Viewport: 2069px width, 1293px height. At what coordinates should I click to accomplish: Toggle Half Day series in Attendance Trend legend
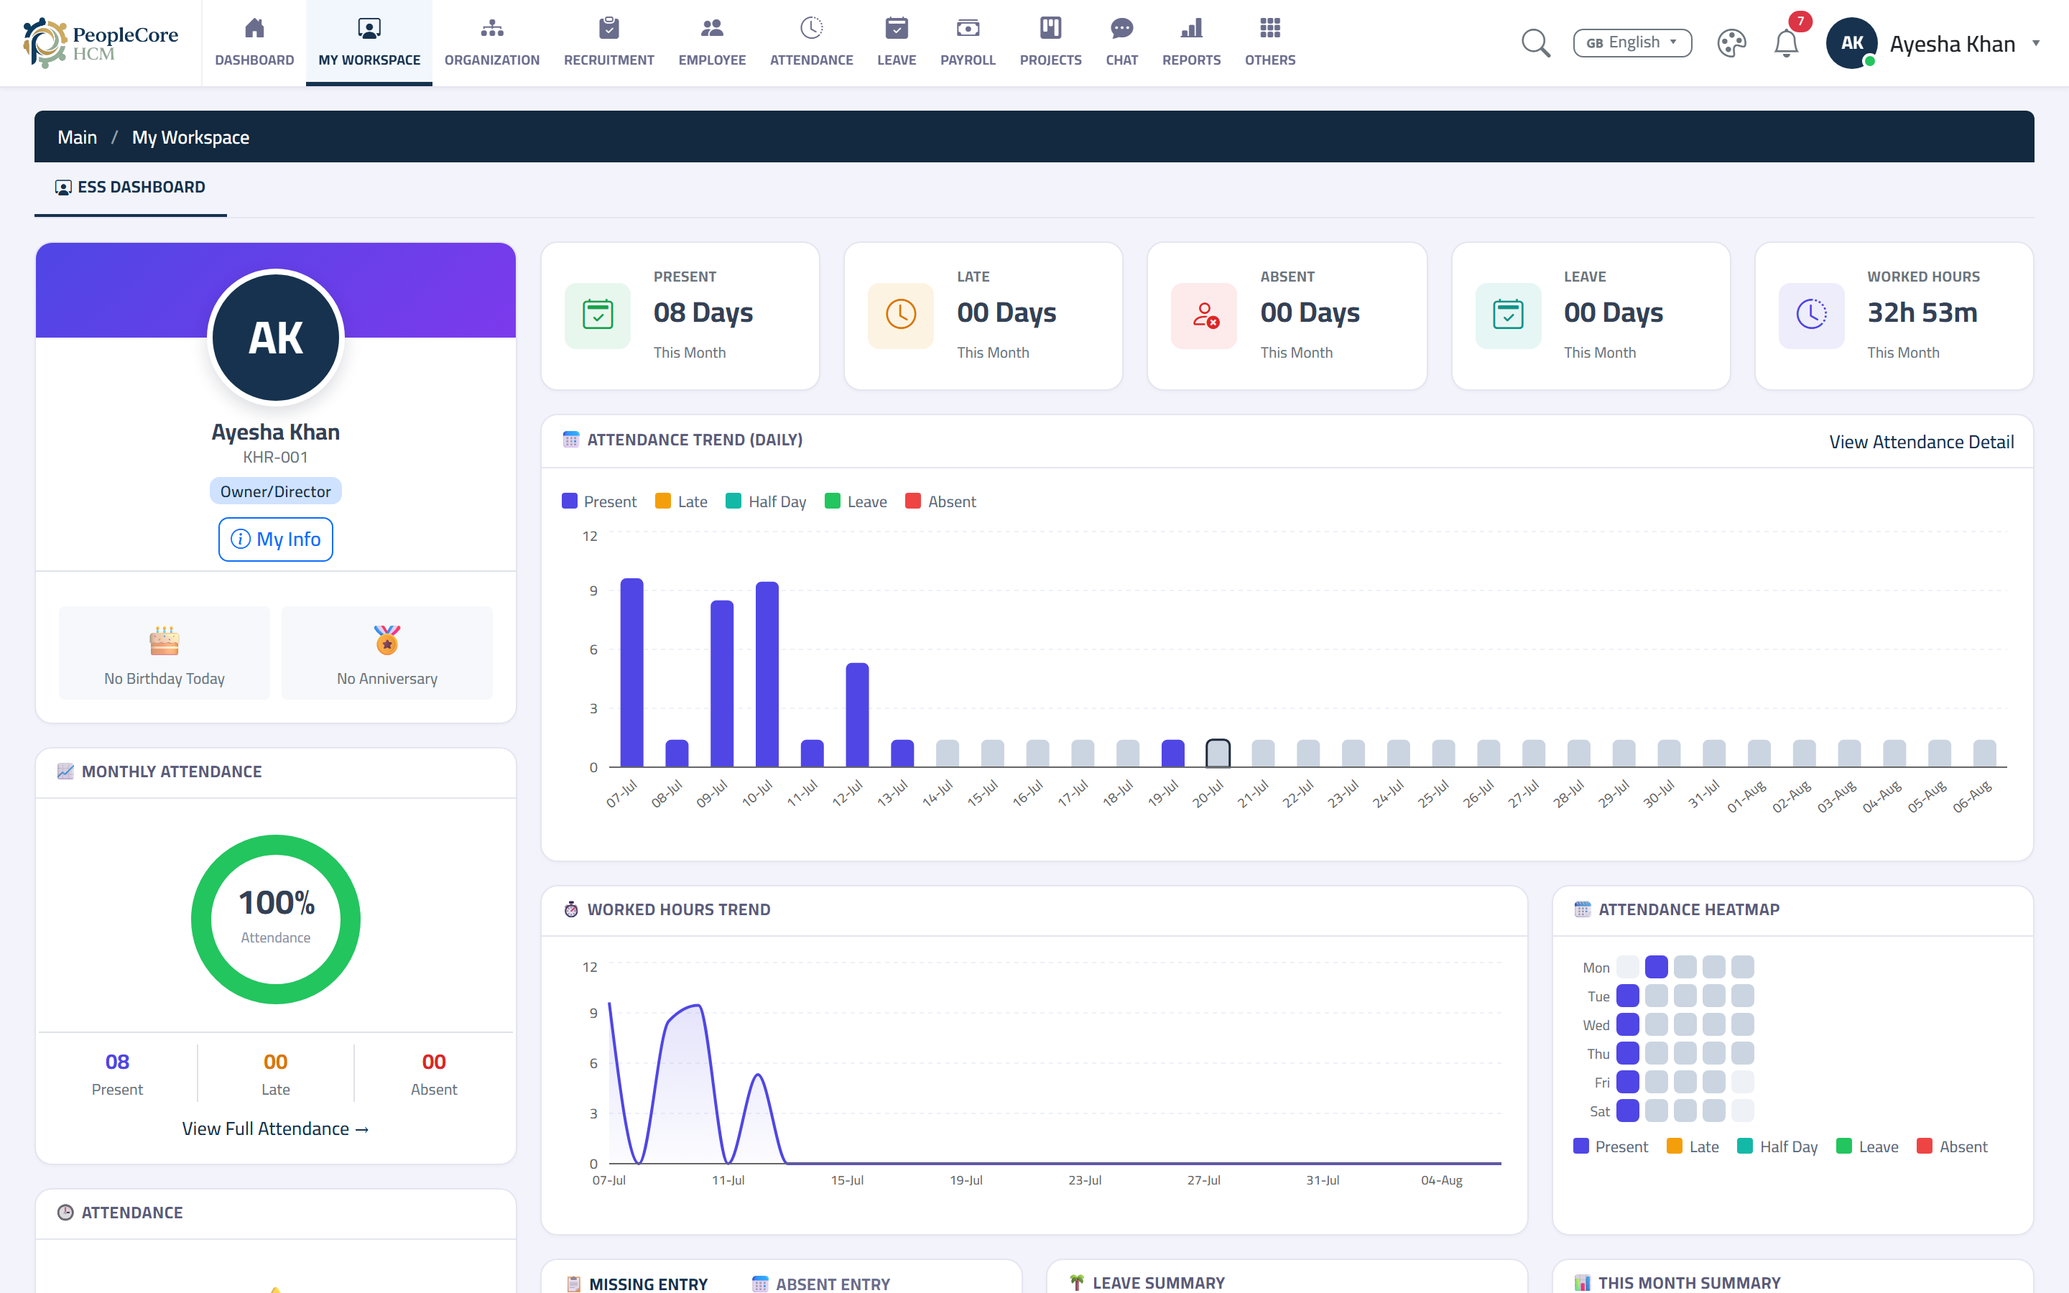pyautogui.click(x=766, y=502)
